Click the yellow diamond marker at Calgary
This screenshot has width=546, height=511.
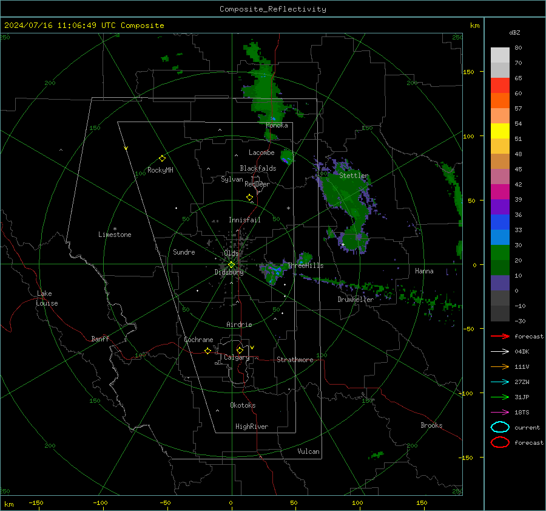tap(240, 350)
